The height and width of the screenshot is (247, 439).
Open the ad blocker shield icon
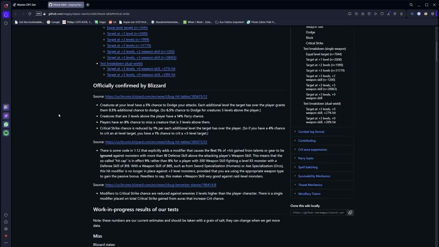coord(369,14)
